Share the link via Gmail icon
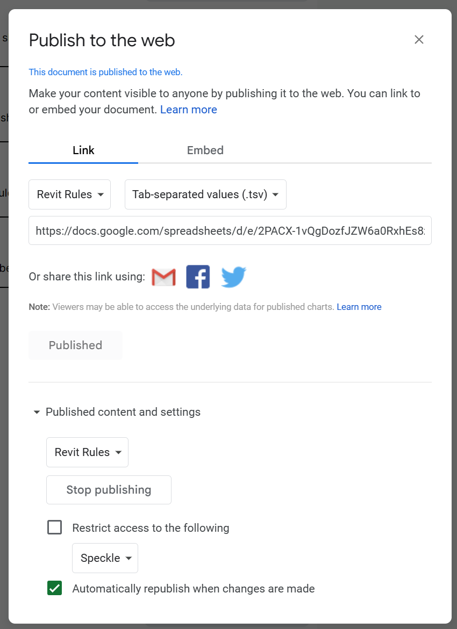457x629 pixels. pyautogui.click(x=163, y=277)
